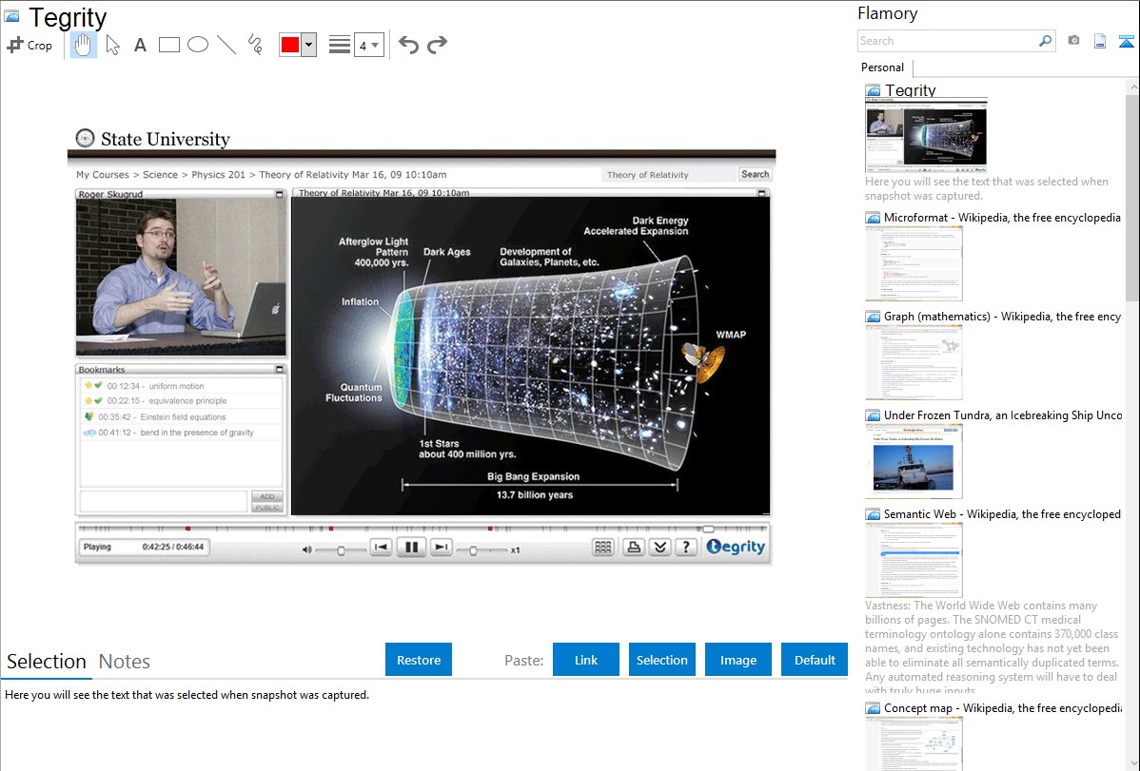The height and width of the screenshot is (771, 1140).
Task: Jump to the equivalence principle bookmark
Action: 180,401
